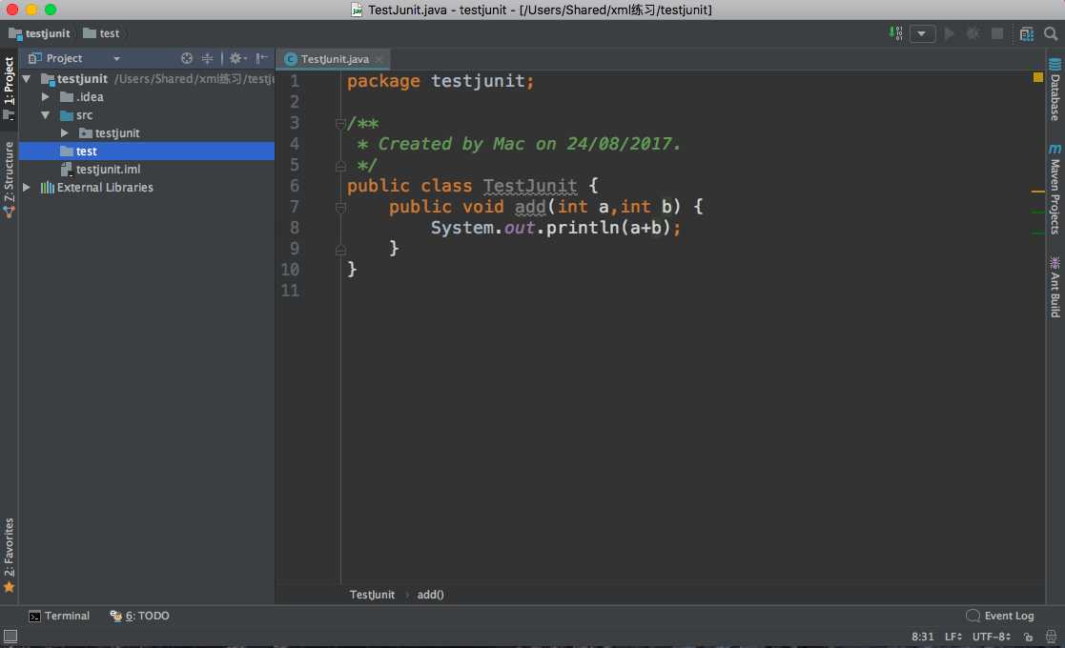The image size is (1065, 648).
Task: Open the Event Log
Action: 1000,617
